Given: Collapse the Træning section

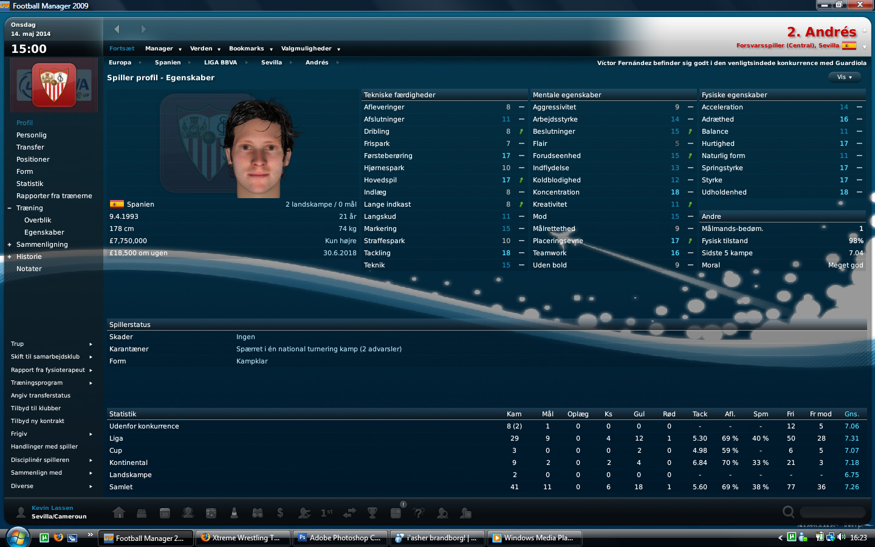Looking at the screenshot, I should point(9,208).
